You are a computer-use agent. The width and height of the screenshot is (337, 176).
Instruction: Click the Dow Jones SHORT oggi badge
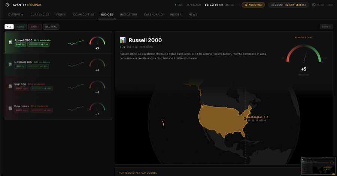(22, 110)
